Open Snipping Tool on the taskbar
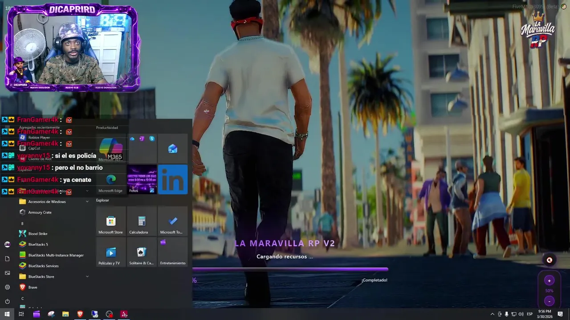The width and height of the screenshot is (570, 320). [x=51, y=314]
